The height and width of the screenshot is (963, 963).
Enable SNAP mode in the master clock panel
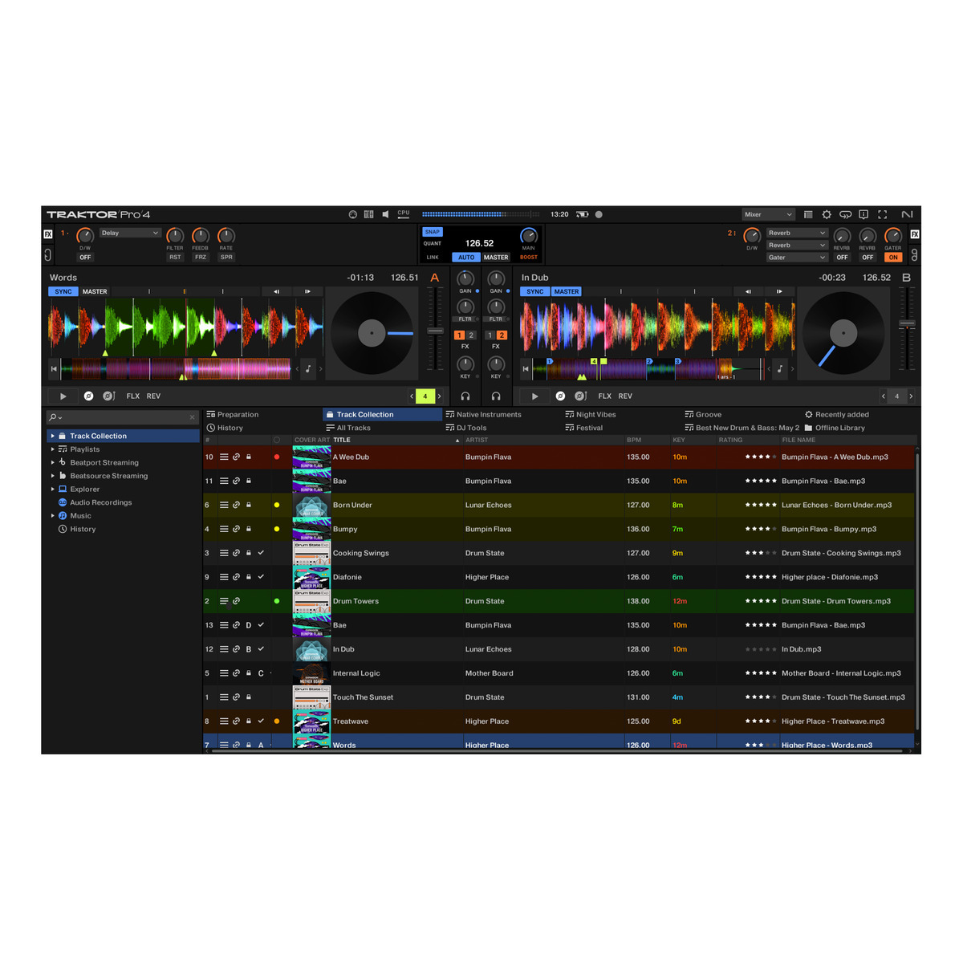tap(432, 231)
